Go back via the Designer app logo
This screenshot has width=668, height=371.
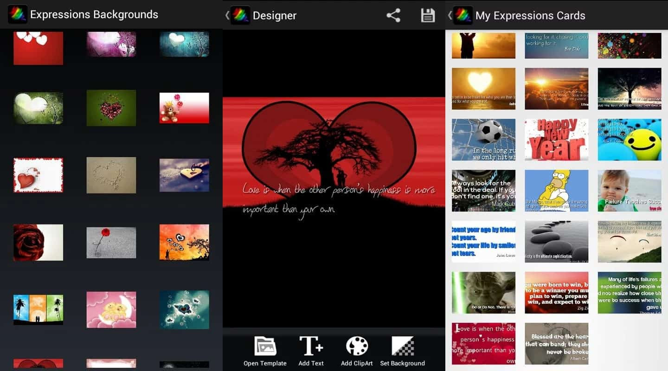[240, 15]
